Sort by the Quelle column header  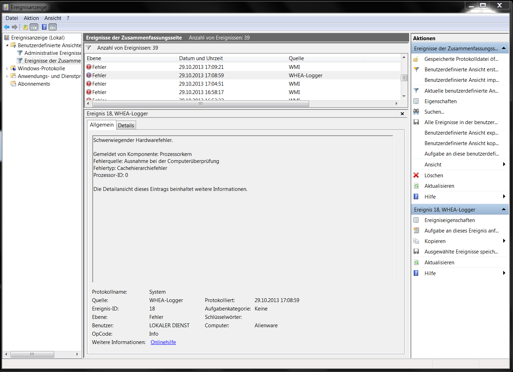pos(326,58)
